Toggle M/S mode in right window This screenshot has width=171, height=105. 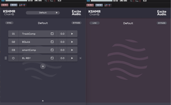point(99,5)
